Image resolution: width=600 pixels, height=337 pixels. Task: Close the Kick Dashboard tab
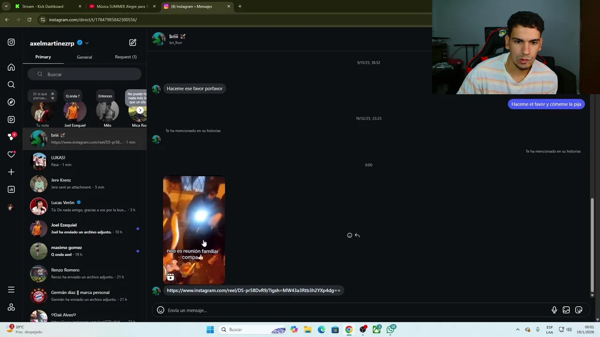point(80,7)
